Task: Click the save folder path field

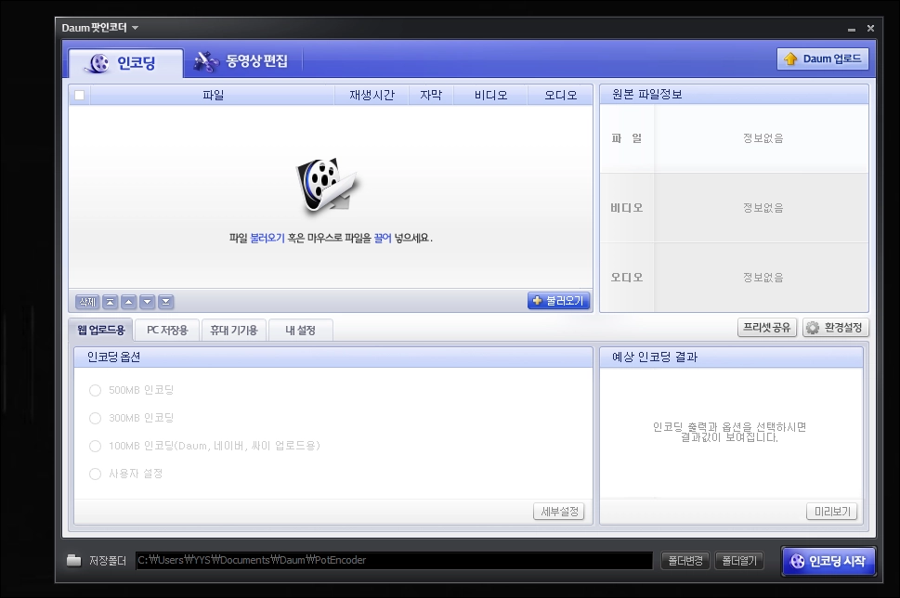Action: click(393, 561)
